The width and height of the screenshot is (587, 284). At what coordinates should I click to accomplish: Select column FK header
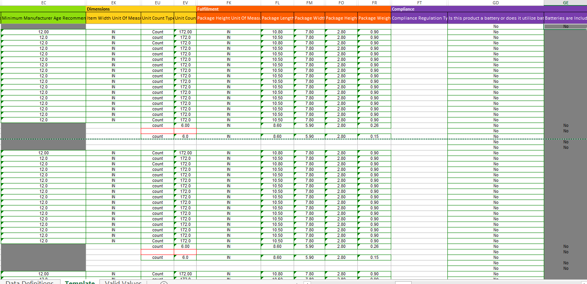tap(228, 3)
